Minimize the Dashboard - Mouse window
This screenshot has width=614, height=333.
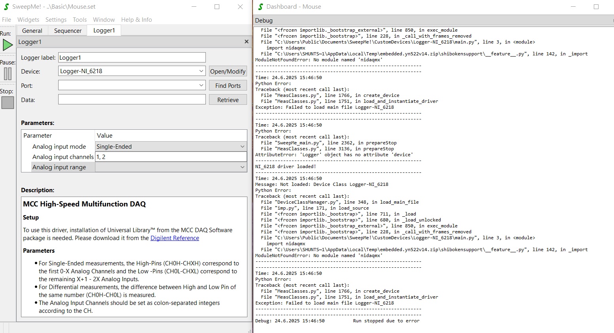coord(574,7)
